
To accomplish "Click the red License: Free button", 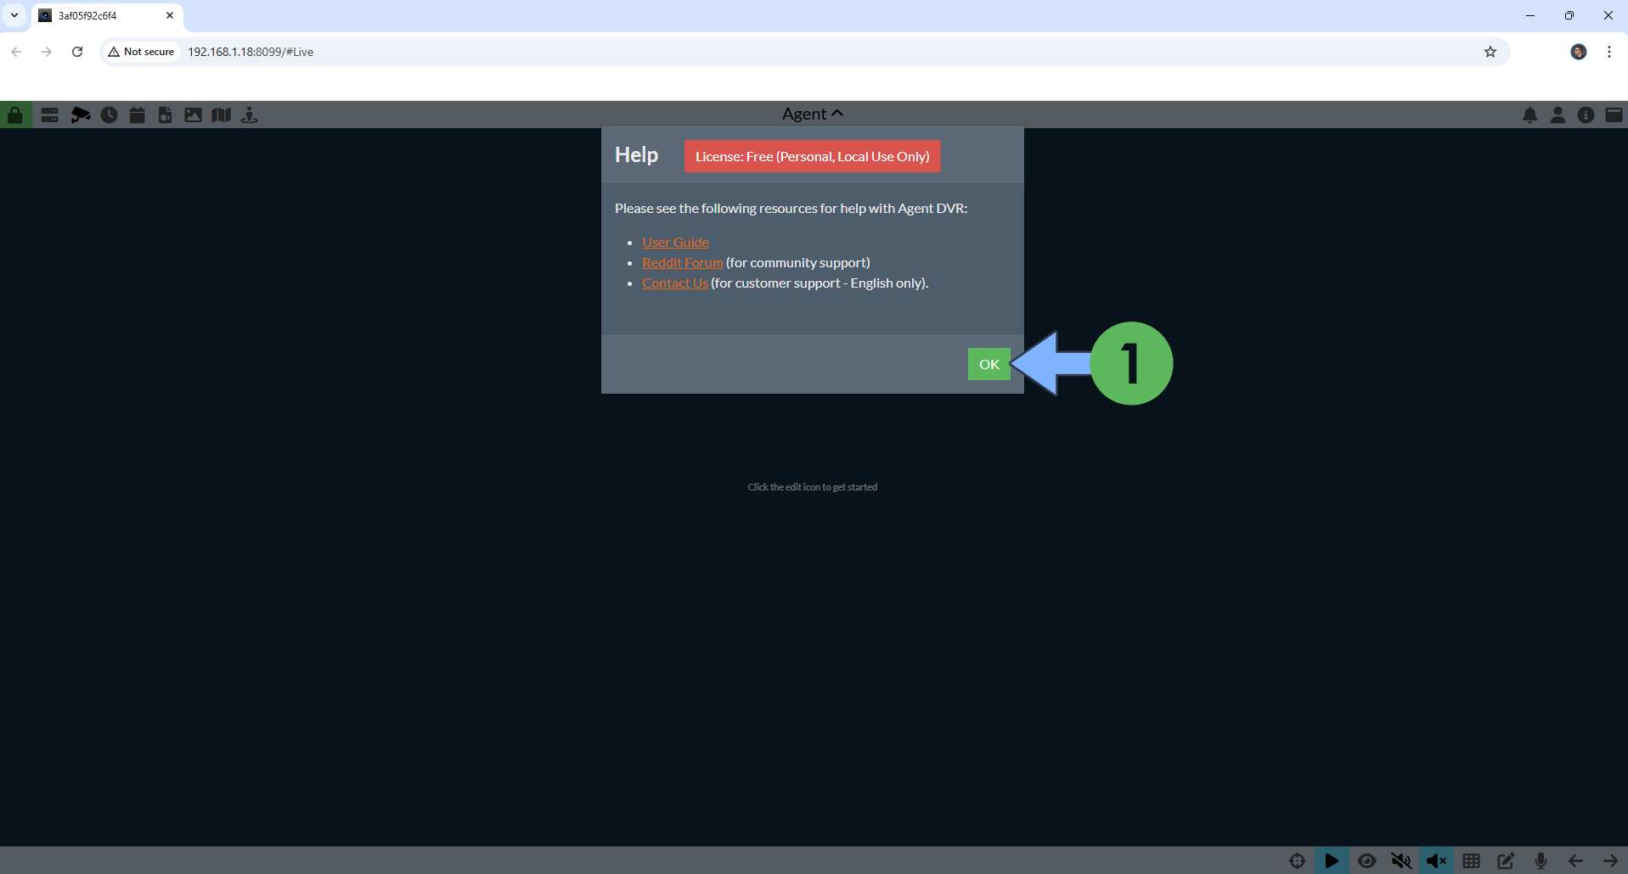I will [812, 156].
